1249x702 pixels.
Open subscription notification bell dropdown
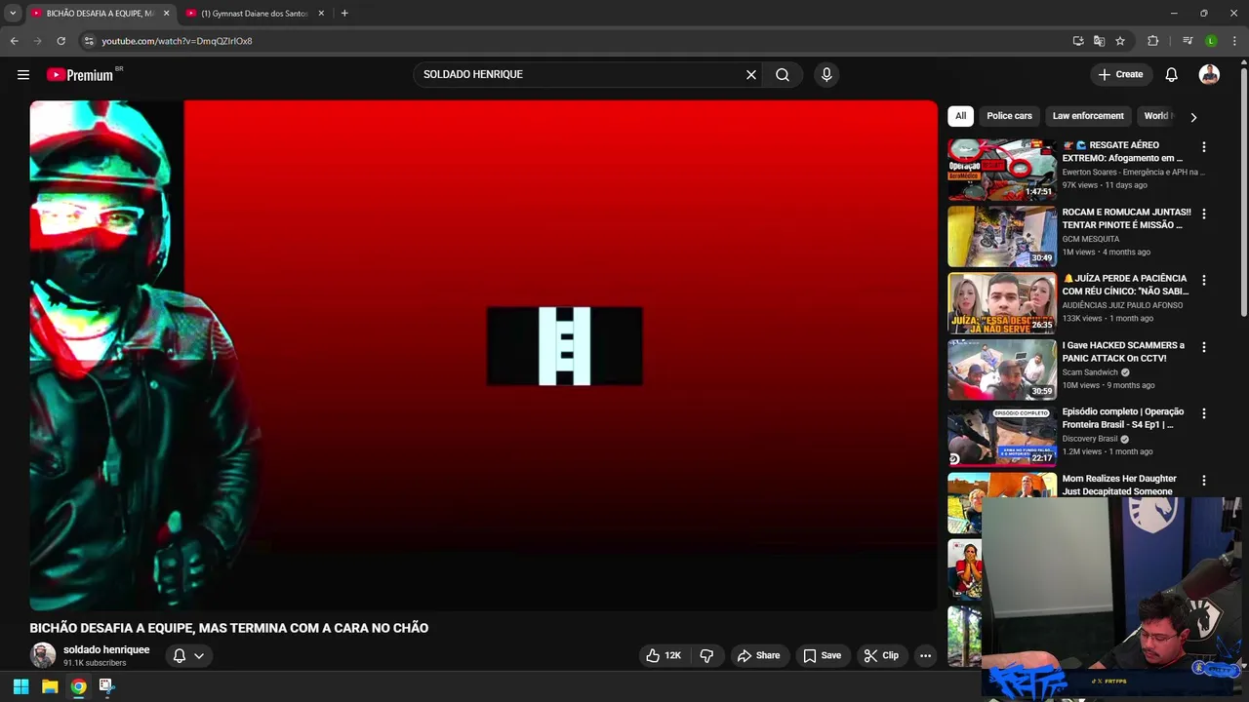point(188,655)
